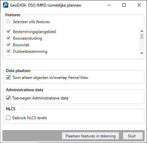
Task: Click the scroll up arrow in Features list
Action: [x=142, y=31]
